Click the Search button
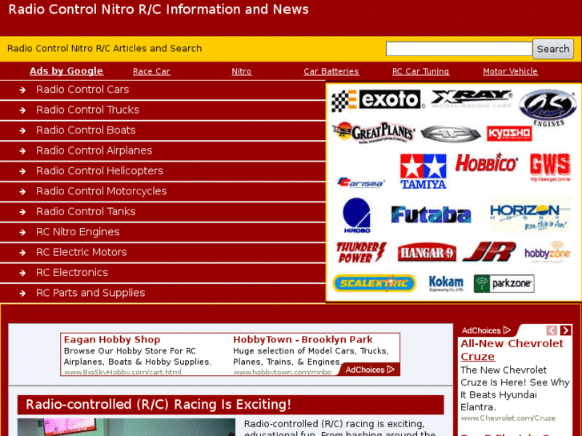The image size is (582, 436). coord(553,49)
